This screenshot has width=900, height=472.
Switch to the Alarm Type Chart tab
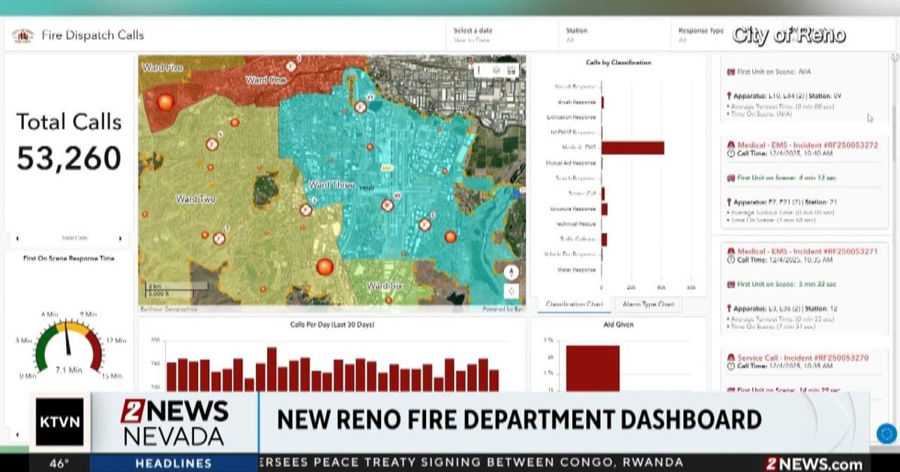click(648, 304)
